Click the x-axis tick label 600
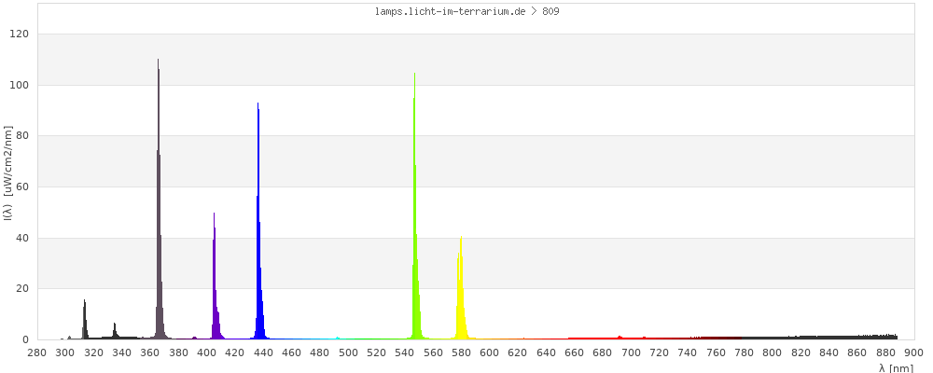933x373 pixels. [489, 352]
